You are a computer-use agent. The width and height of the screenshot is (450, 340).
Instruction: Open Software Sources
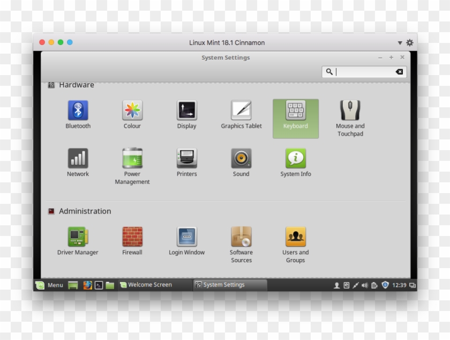pos(241,236)
